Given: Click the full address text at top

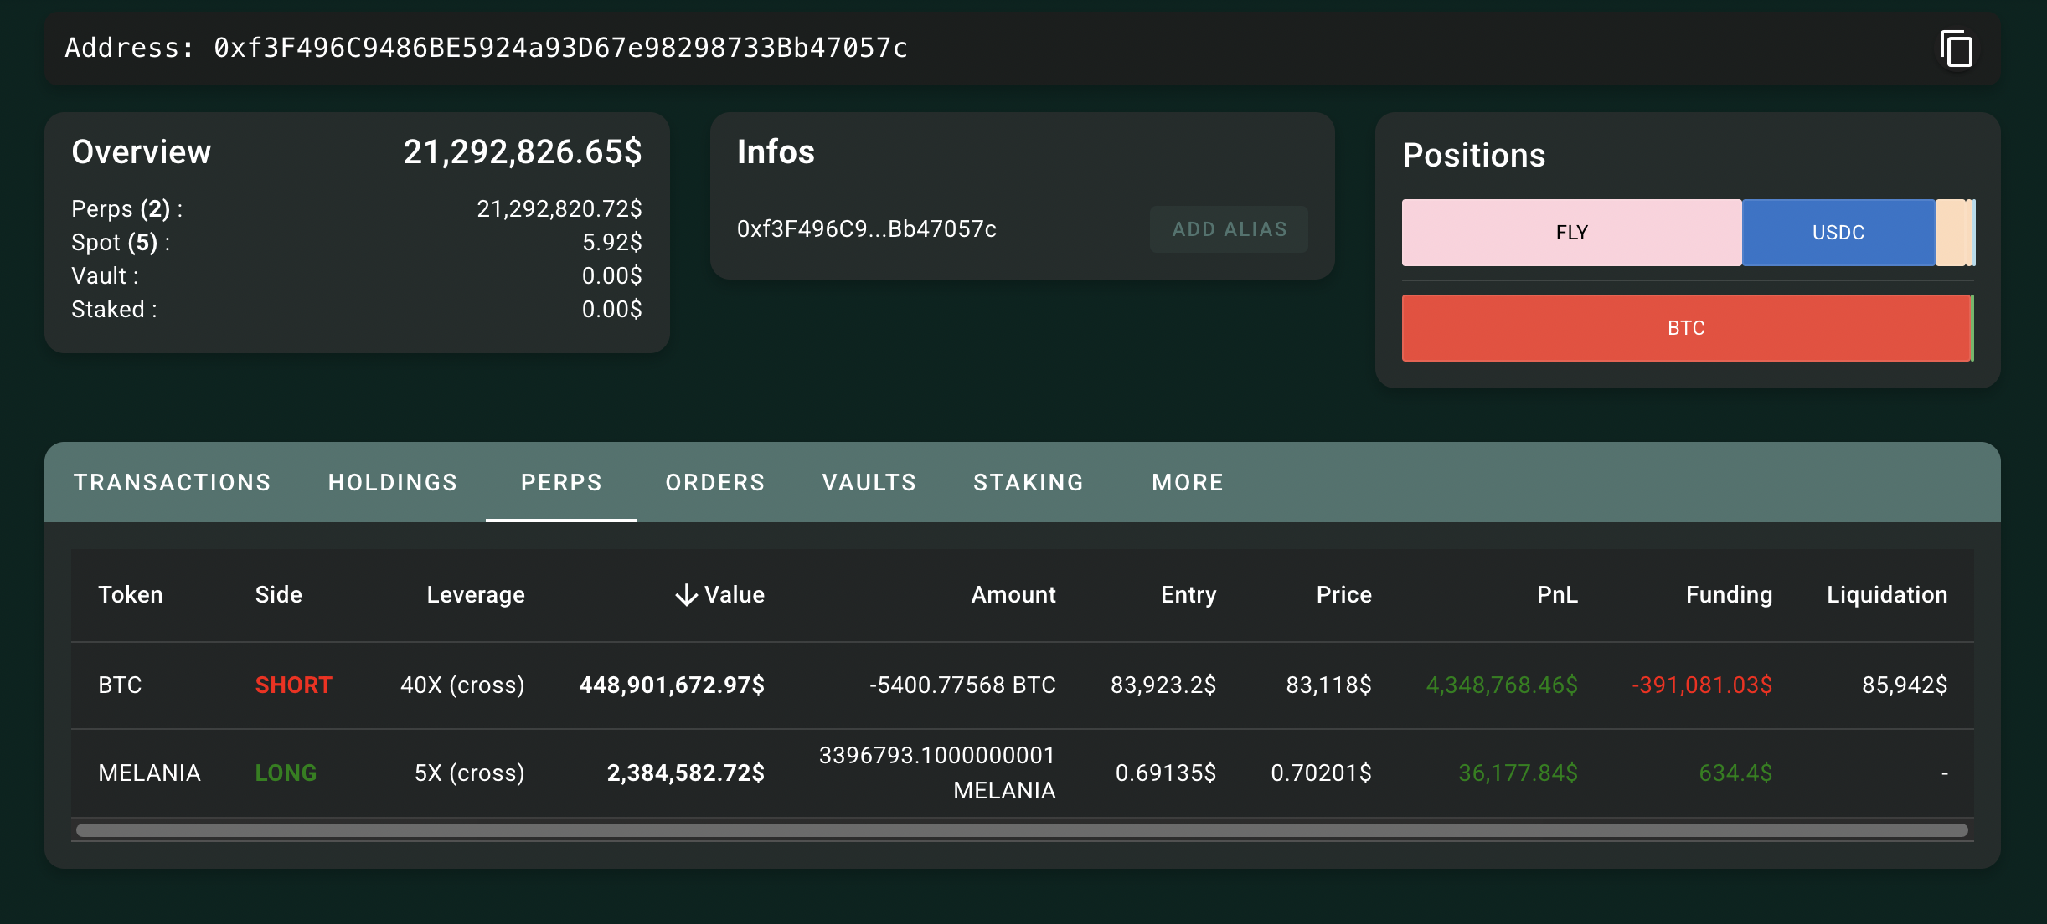Looking at the screenshot, I should [x=560, y=49].
